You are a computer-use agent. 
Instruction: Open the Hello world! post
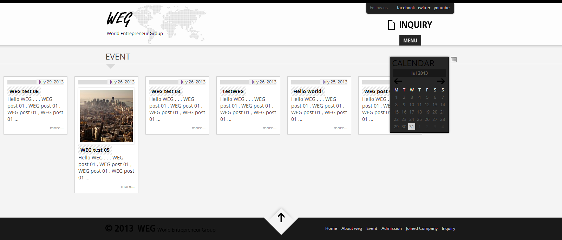tap(308, 91)
